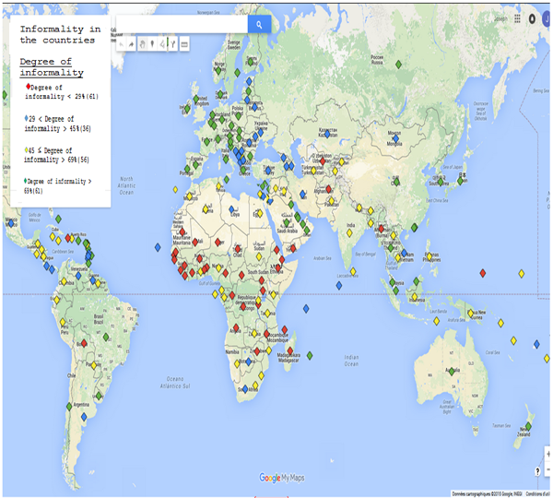
Task: Click the red marker on Mauritania
Action: point(182,232)
